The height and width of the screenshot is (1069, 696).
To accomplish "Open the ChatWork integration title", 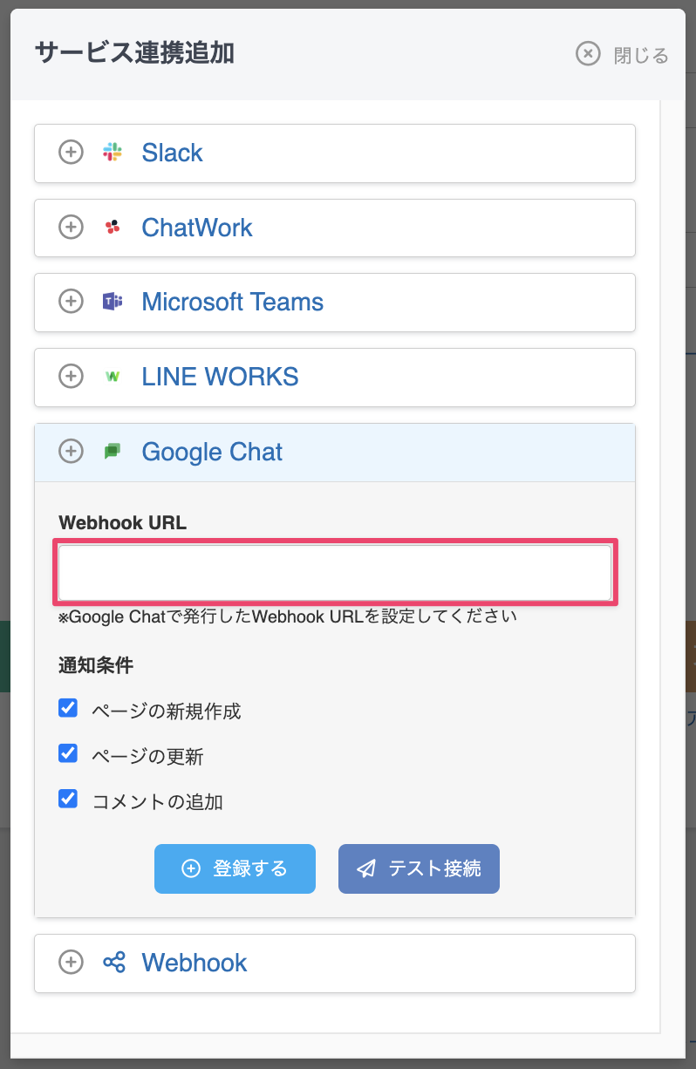I will click(197, 228).
